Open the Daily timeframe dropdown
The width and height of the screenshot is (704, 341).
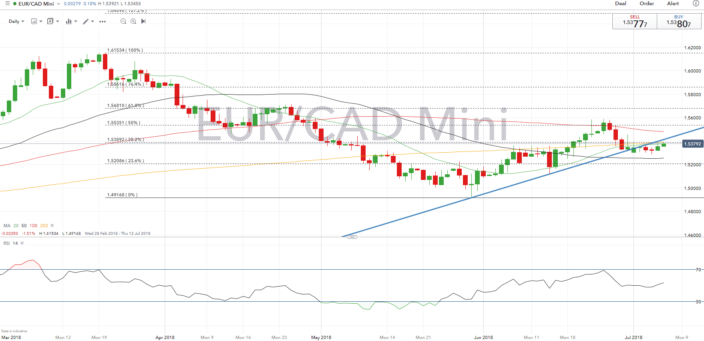(x=16, y=21)
